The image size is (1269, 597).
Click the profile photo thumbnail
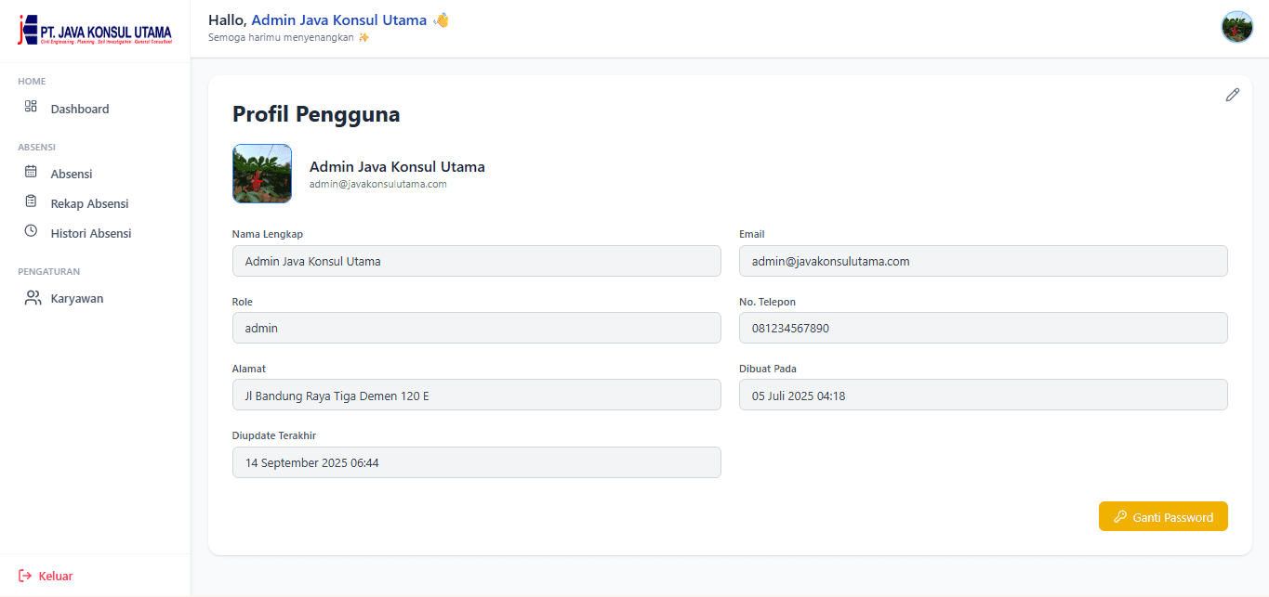pos(262,174)
